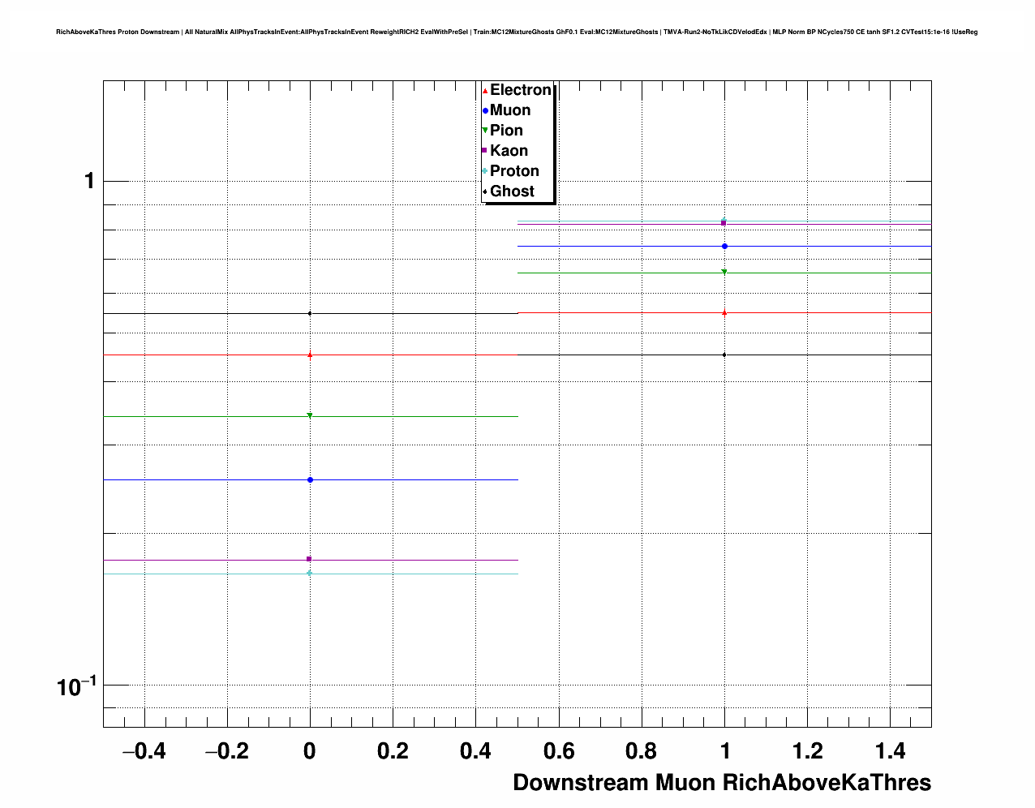Select the purple Kaon square legend marker
The width and height of the screenshot is (1035, 808).
click(485, 151)
